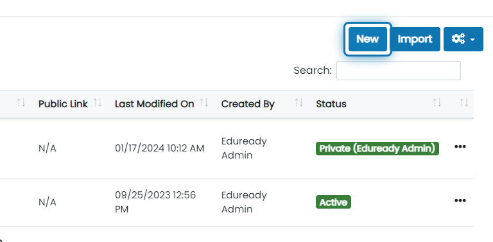Click sort arrows of the leftmost partially visible column
493x242 pixels.
point(21,103)
